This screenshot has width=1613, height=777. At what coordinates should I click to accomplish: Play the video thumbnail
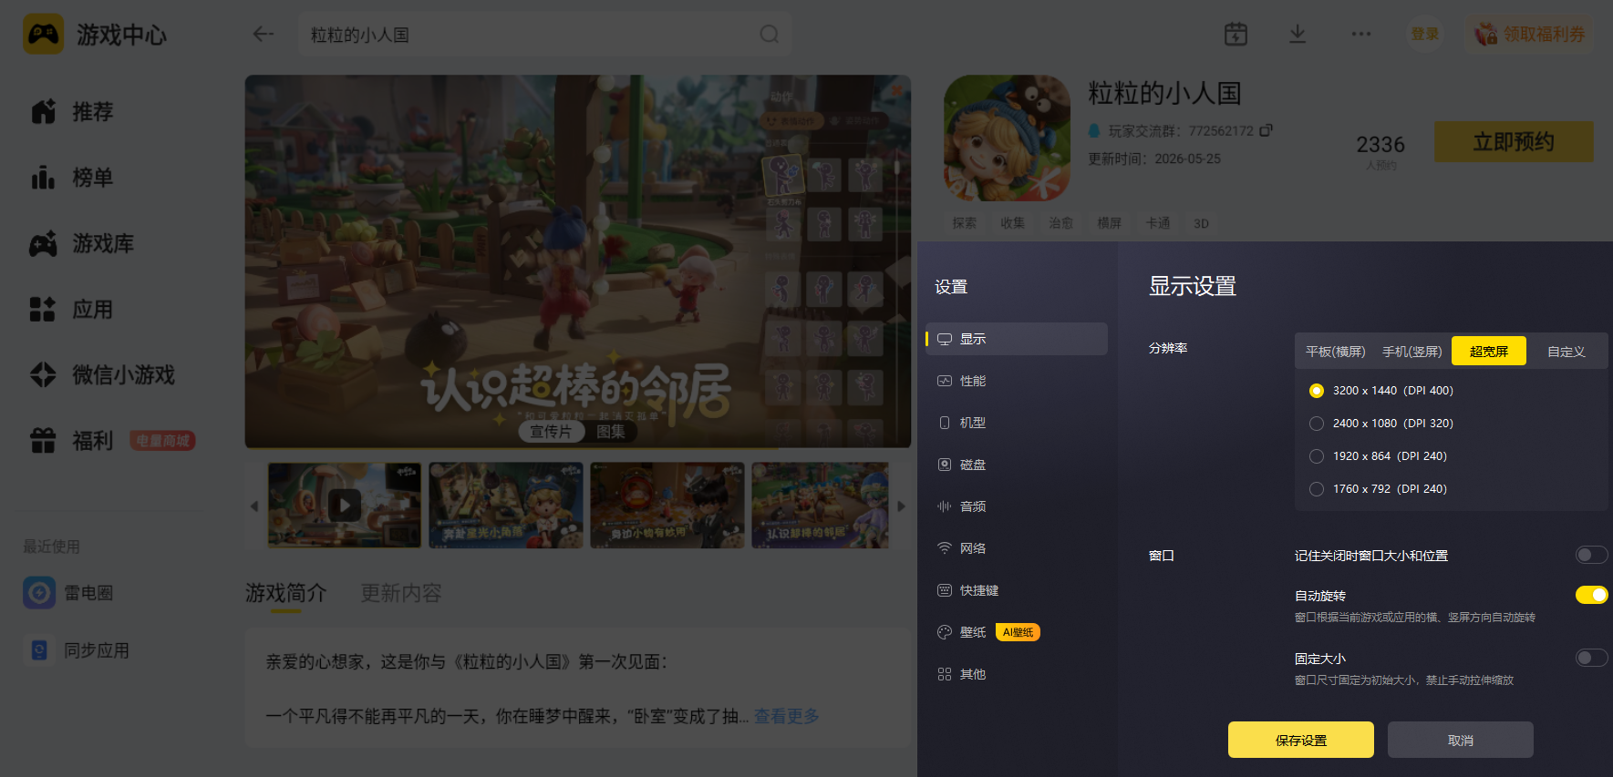(345, 505)
